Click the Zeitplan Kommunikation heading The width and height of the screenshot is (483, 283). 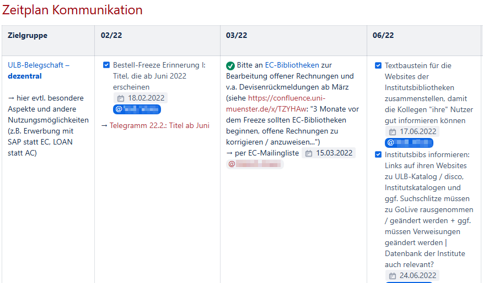point(72,10)
